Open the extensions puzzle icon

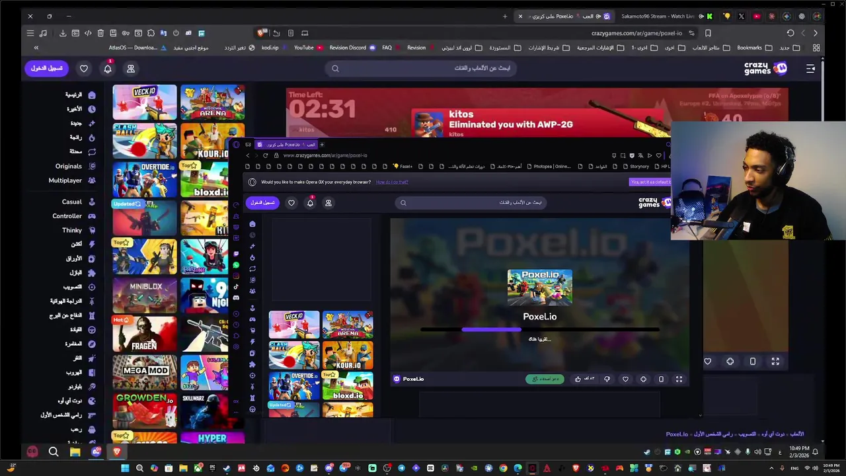point(151,33)
